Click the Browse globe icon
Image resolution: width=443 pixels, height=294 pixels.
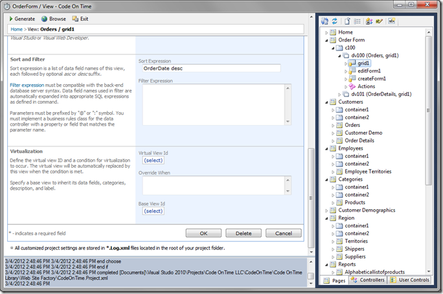coord(44,19)
